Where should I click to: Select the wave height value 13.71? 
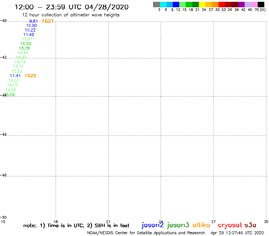pos(18,66)
